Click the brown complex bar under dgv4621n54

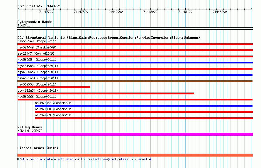(x=135, y=81)
